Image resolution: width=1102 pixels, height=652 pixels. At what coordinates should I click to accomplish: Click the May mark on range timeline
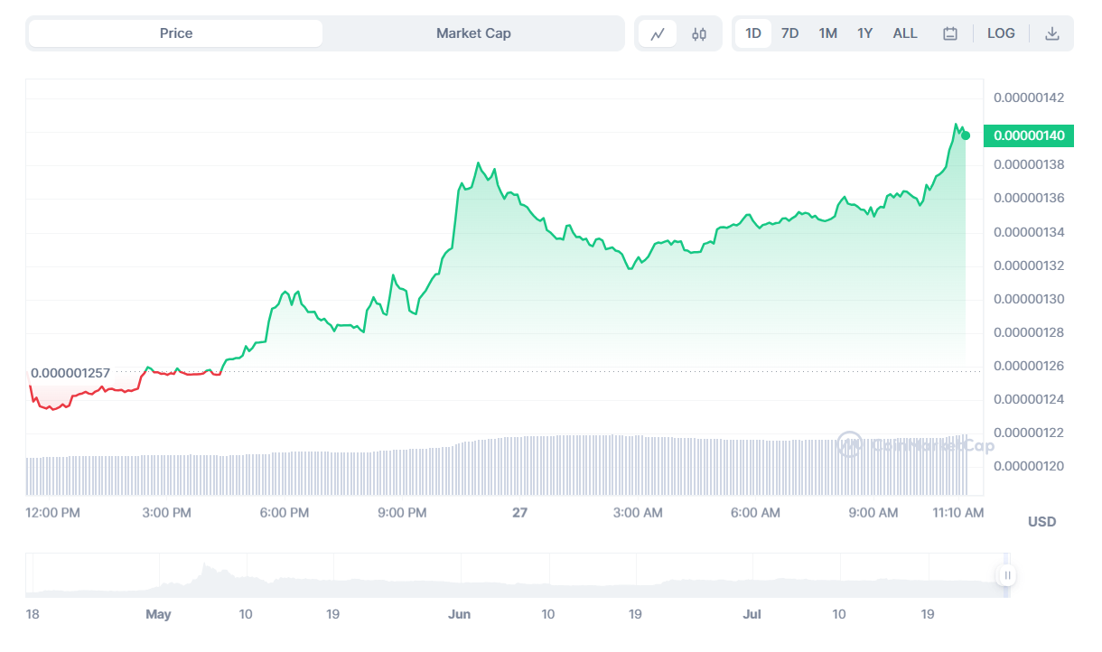pos(158,614)
